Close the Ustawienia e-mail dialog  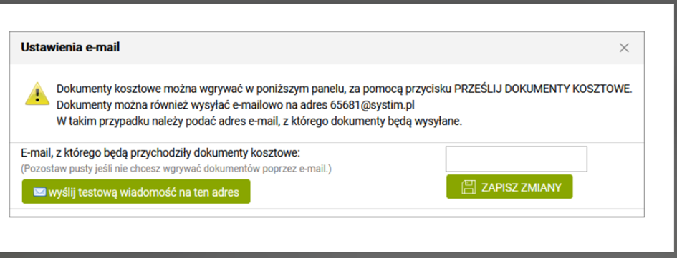pos(624,48)
